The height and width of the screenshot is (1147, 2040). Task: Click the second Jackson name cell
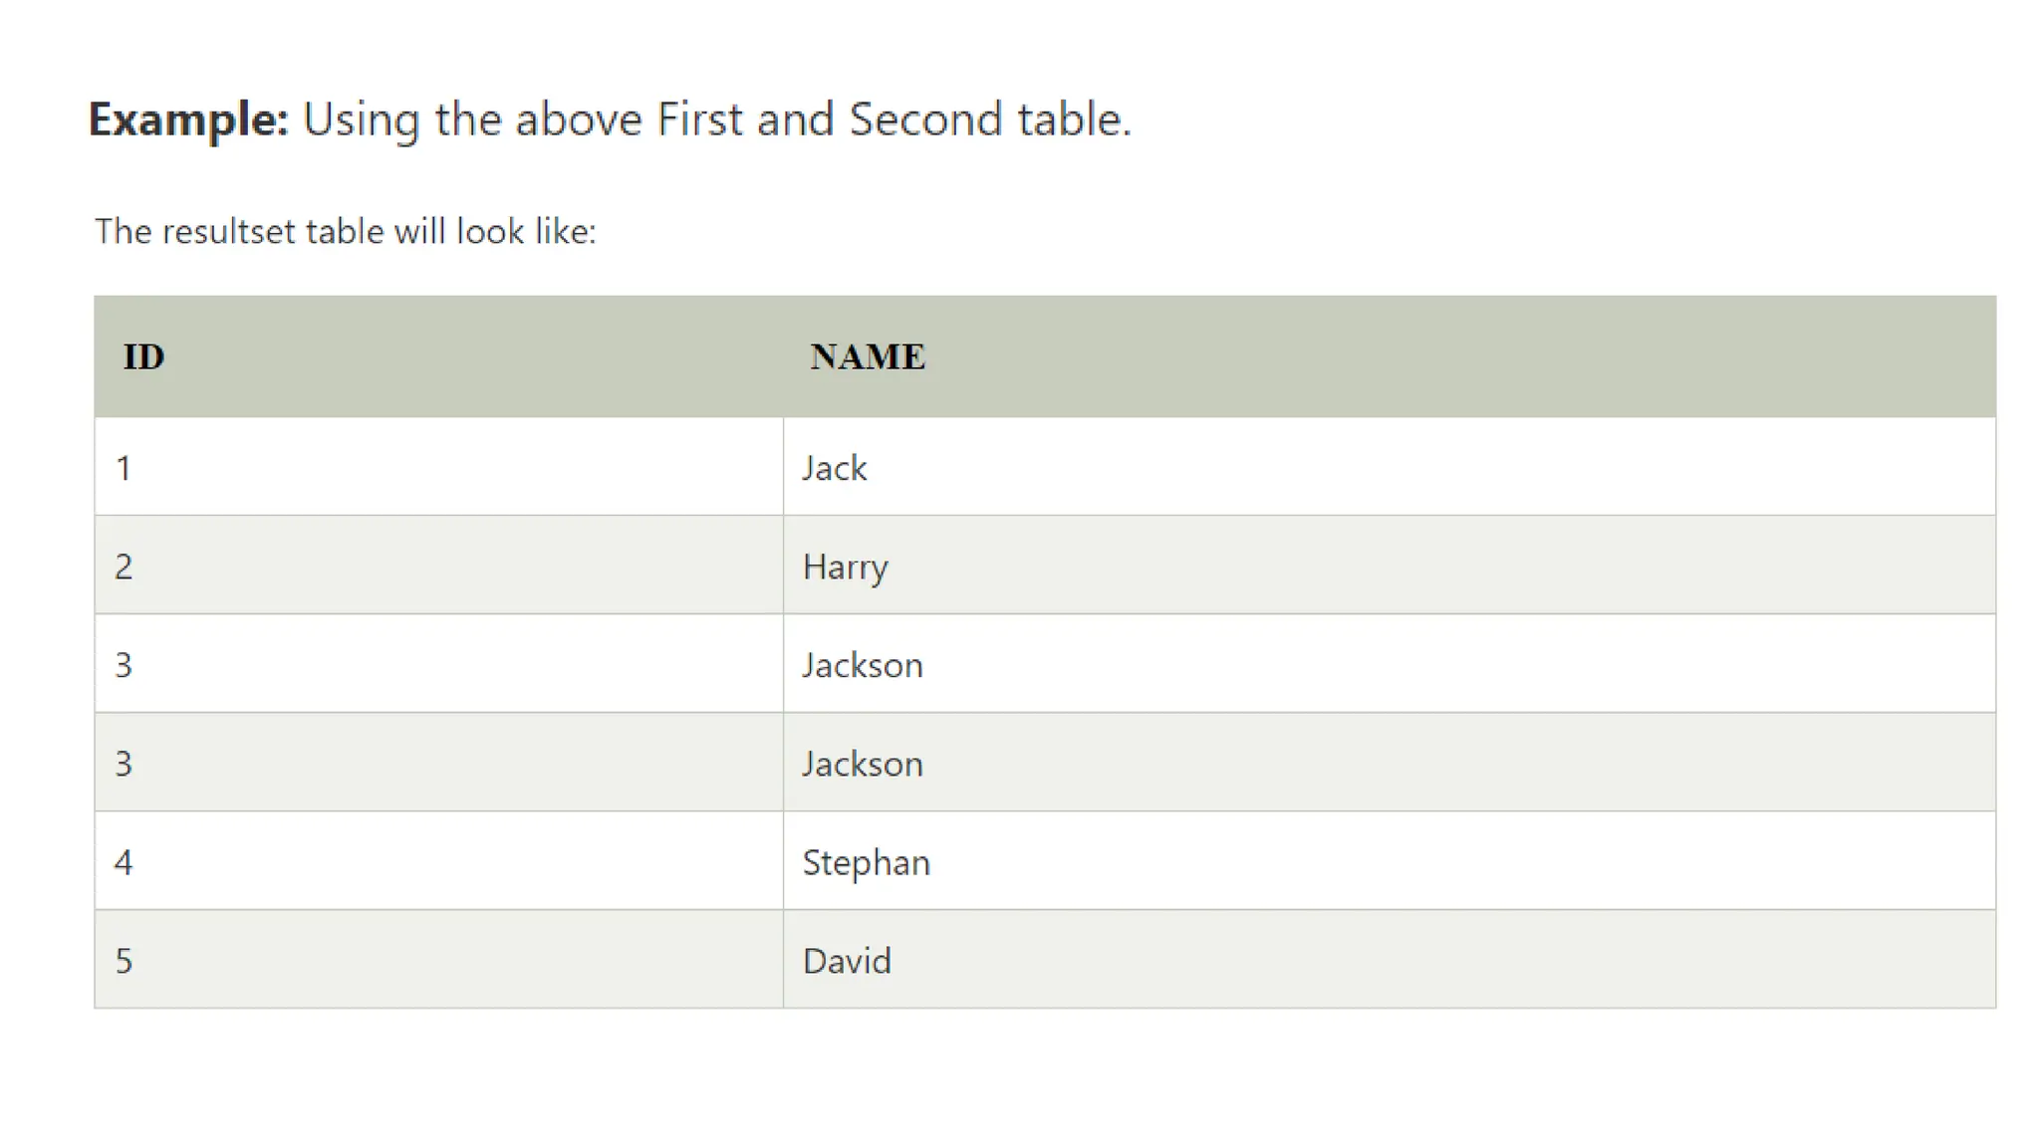tap(863, 764)
